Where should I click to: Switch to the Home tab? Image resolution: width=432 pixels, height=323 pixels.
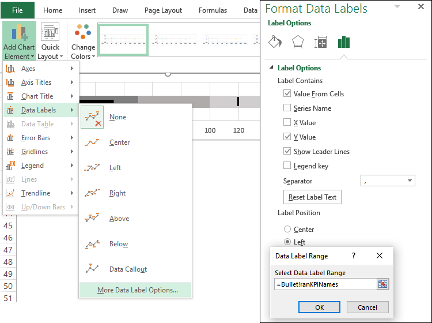coord(52,10)
